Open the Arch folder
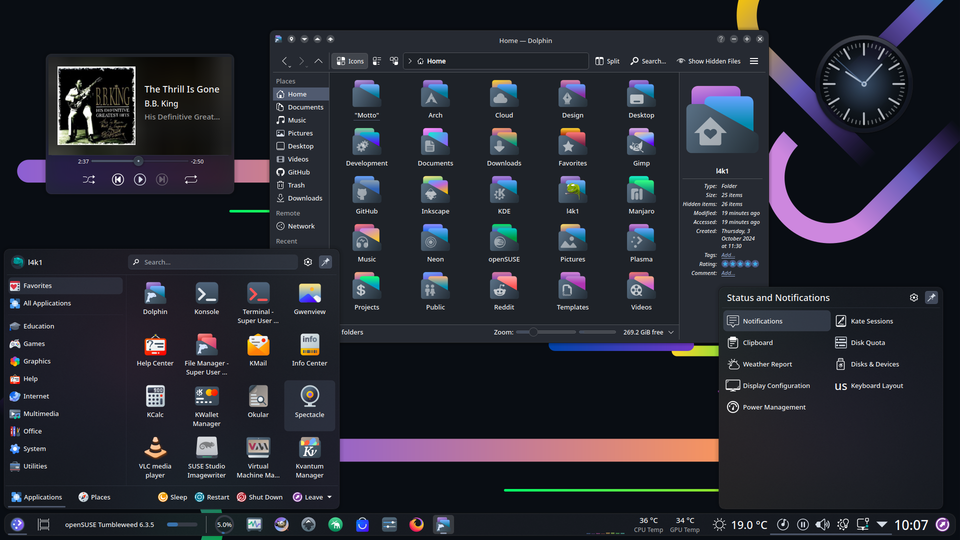 pyautogui.click(x=435, y=99)
